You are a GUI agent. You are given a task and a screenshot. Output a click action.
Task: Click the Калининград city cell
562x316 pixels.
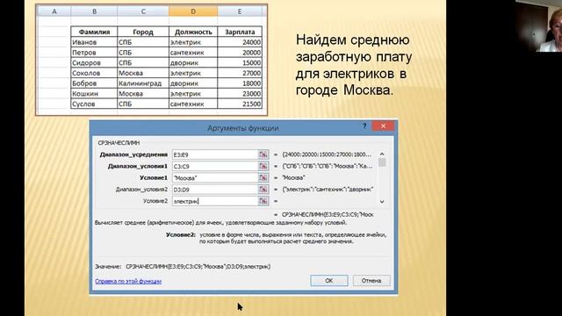[x=143, y=83]
